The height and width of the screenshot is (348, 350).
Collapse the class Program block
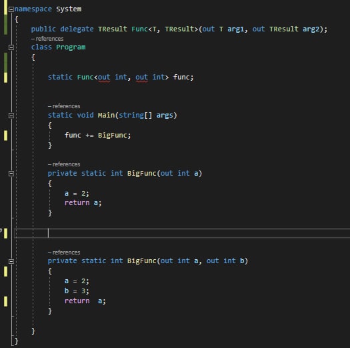coord(11,47)
